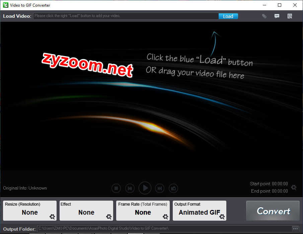Open the feedback speech bubble icon

tap(277, 16)
